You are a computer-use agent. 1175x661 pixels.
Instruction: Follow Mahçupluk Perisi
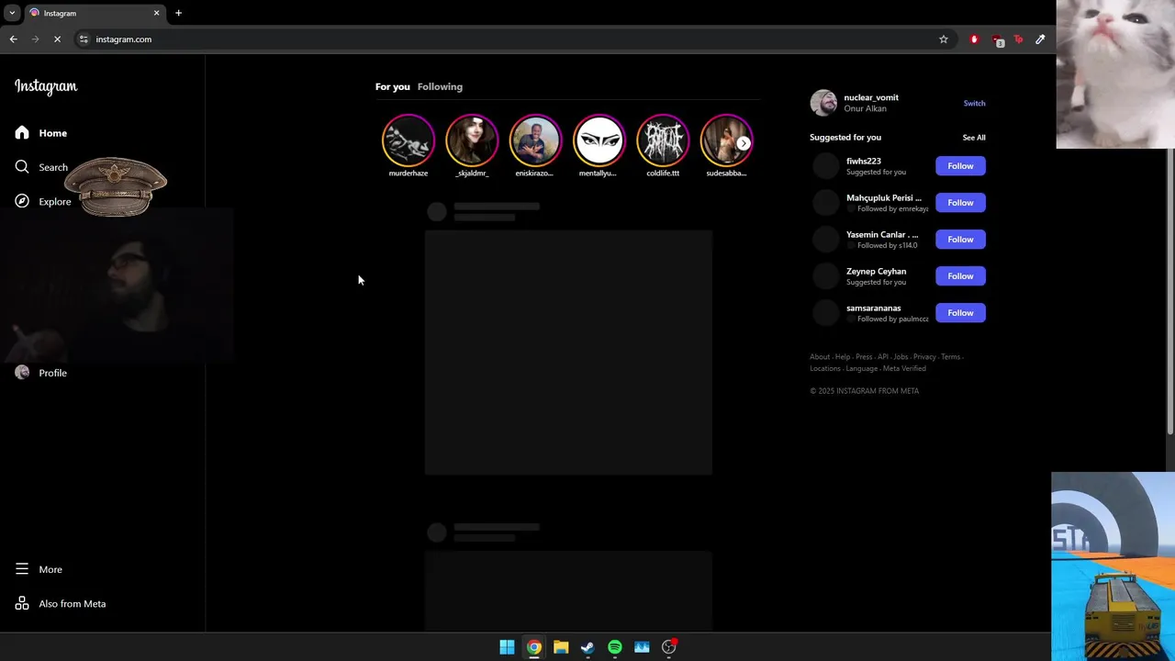click(960, 202)
